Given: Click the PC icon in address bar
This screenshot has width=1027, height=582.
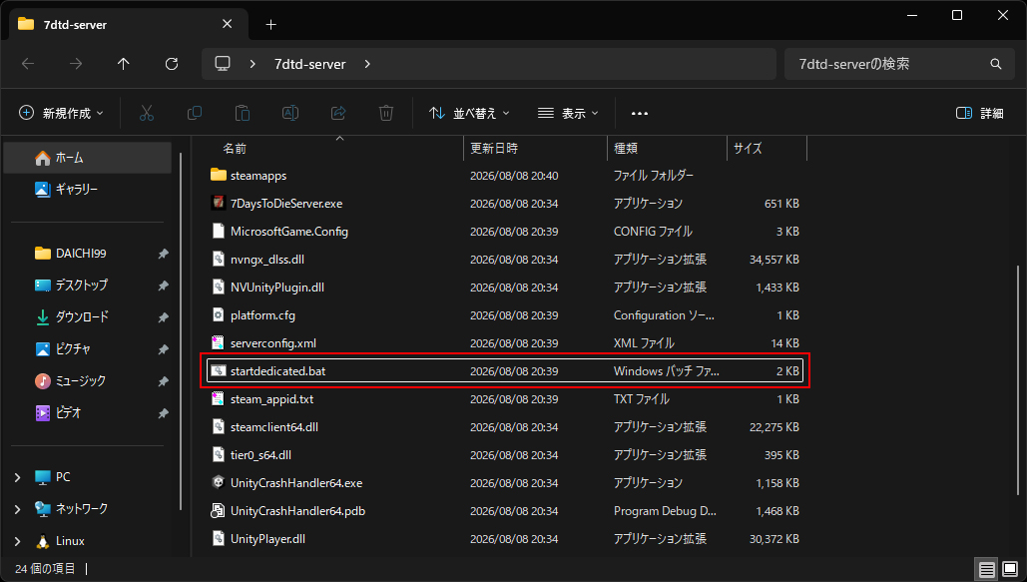Looking at the screenshot, I should [223, 64].
